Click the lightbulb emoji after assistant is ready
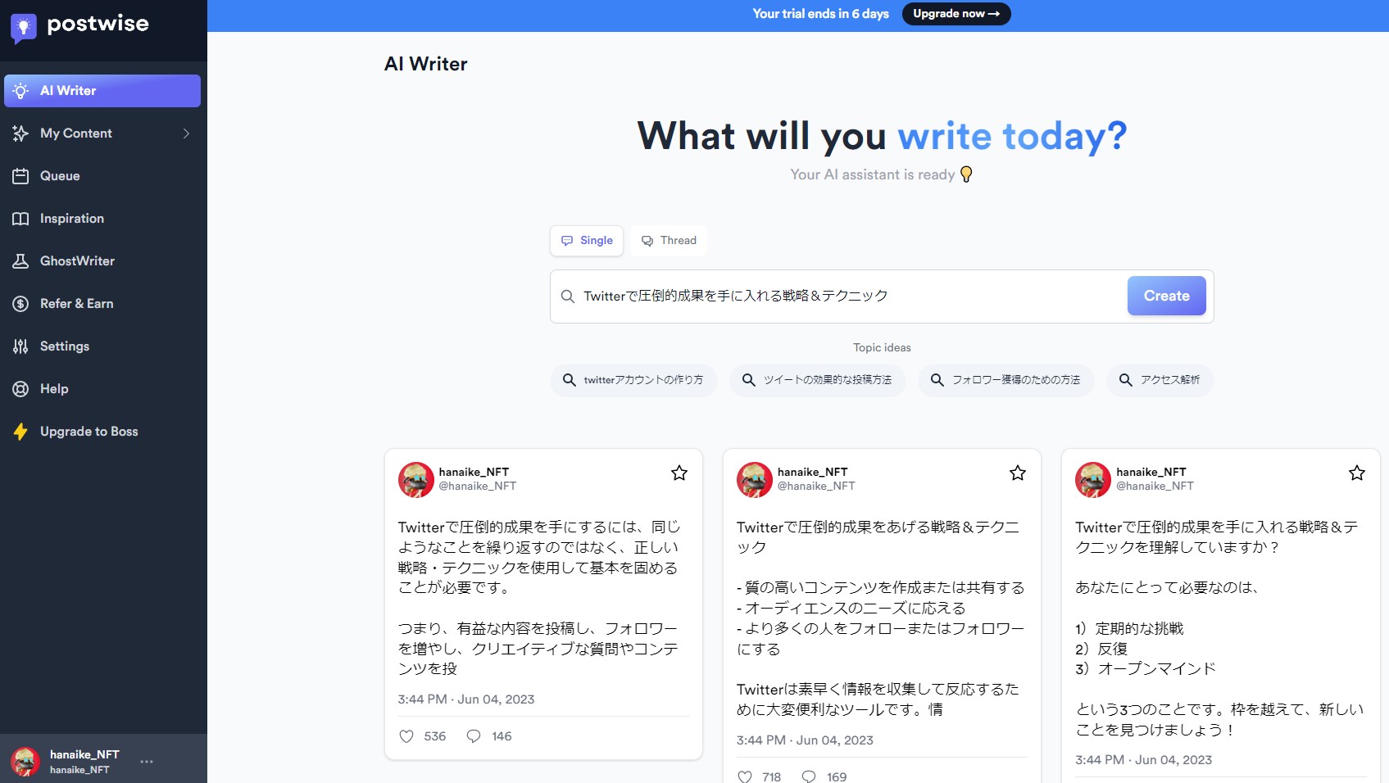This screenshot has height=783, width=1389. click(966, 174)
